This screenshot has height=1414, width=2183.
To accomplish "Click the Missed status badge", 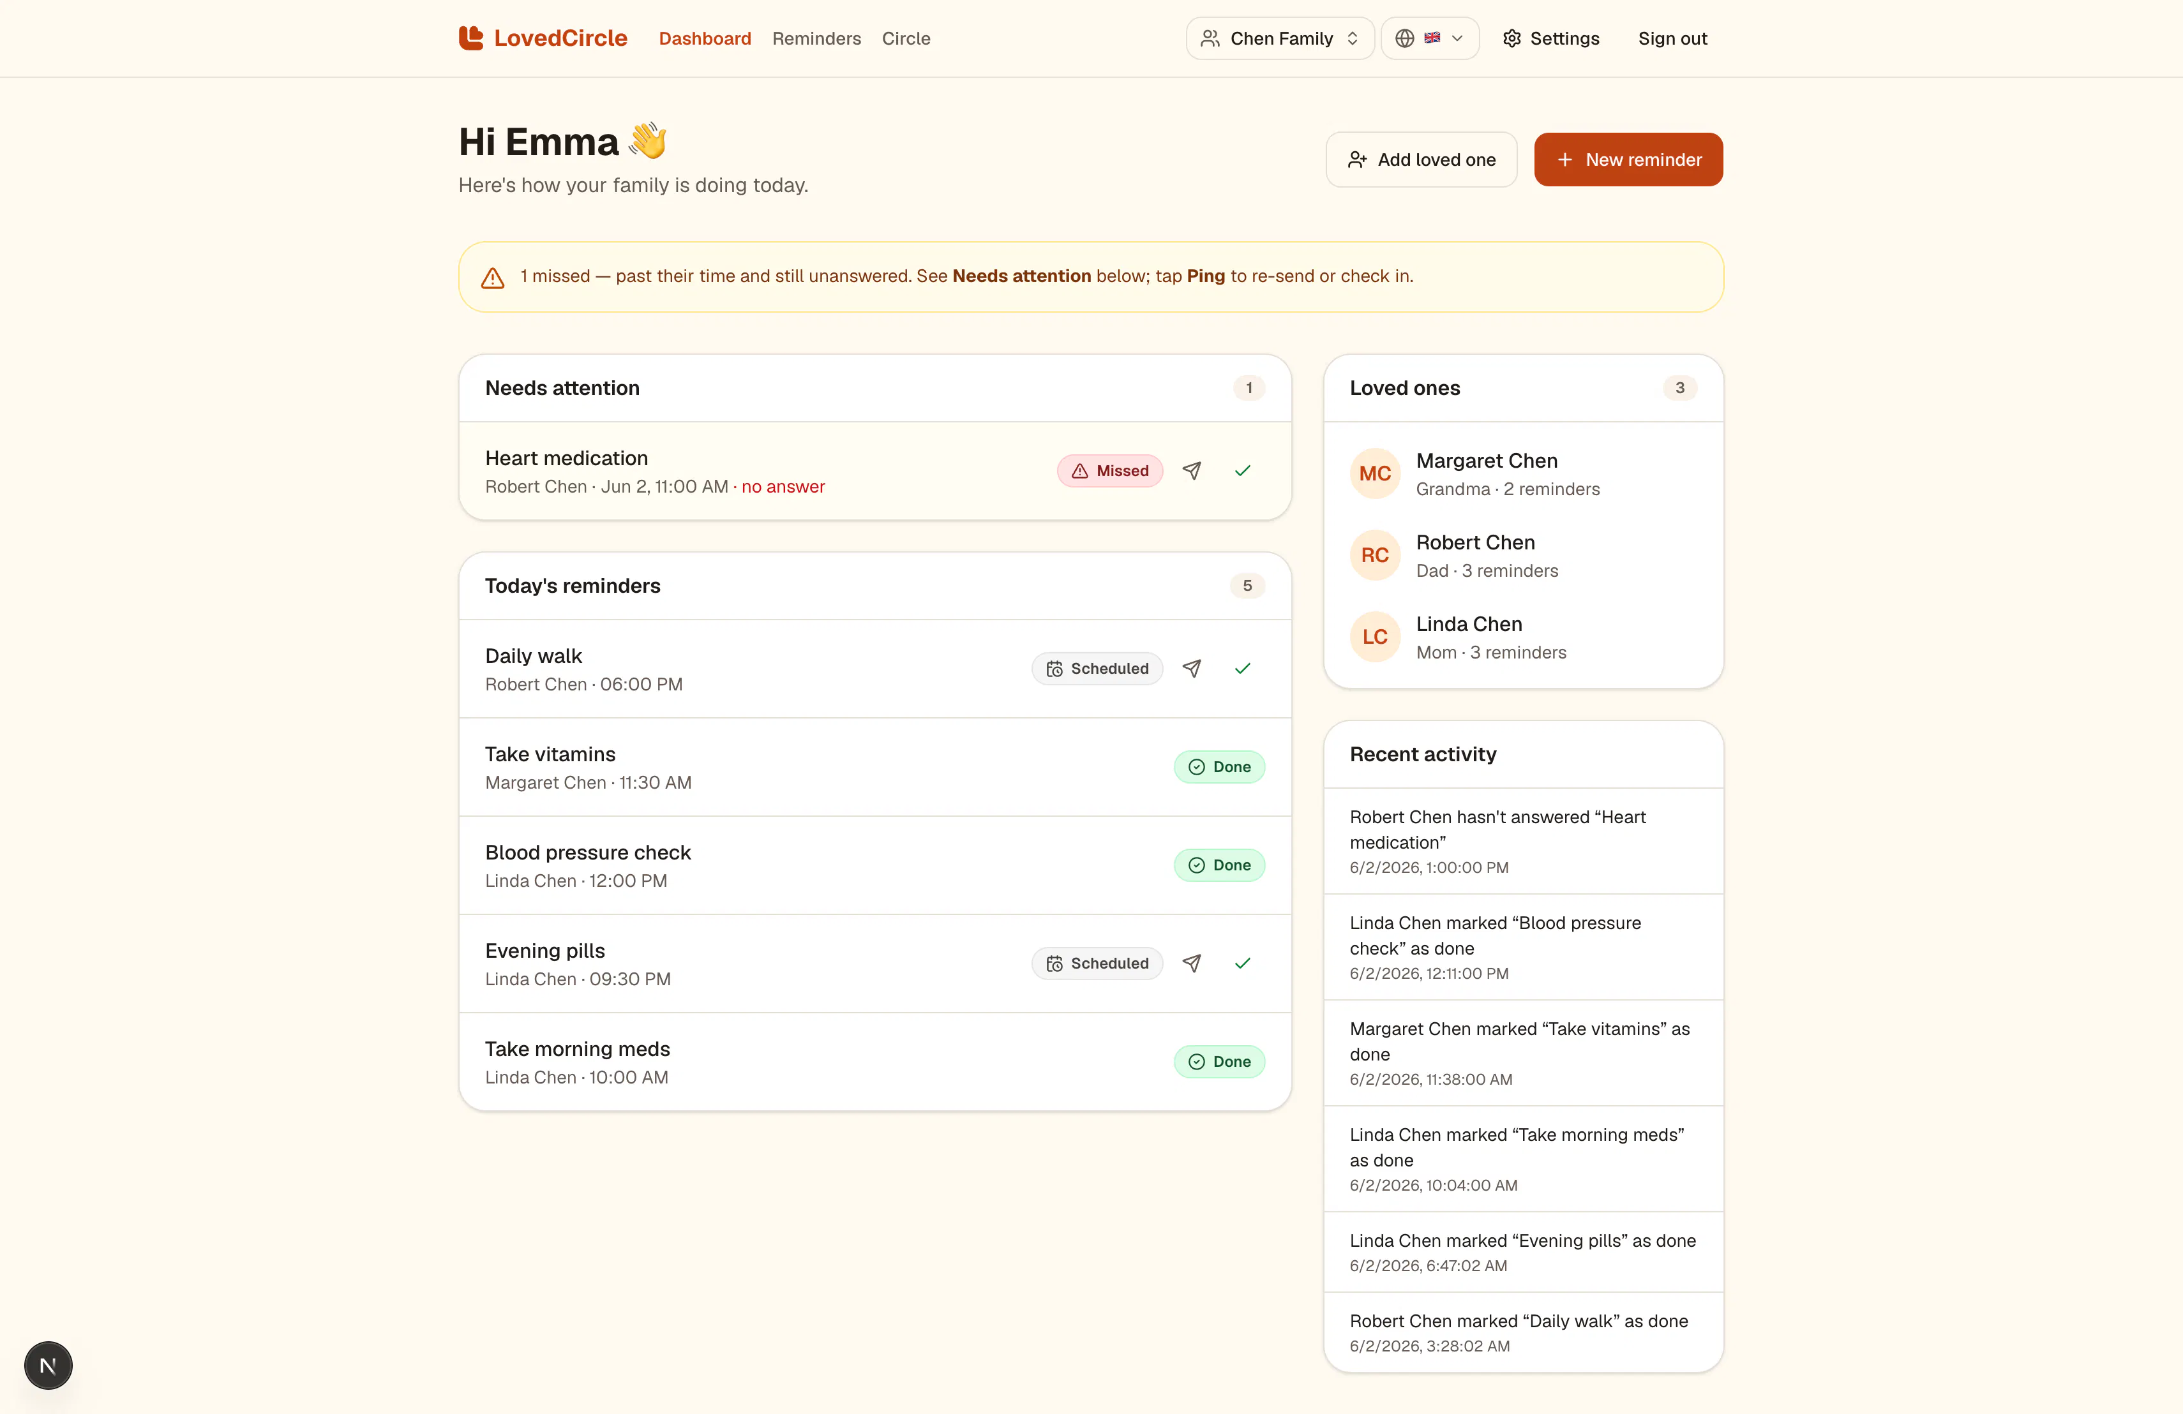I will pos(1110,470).
